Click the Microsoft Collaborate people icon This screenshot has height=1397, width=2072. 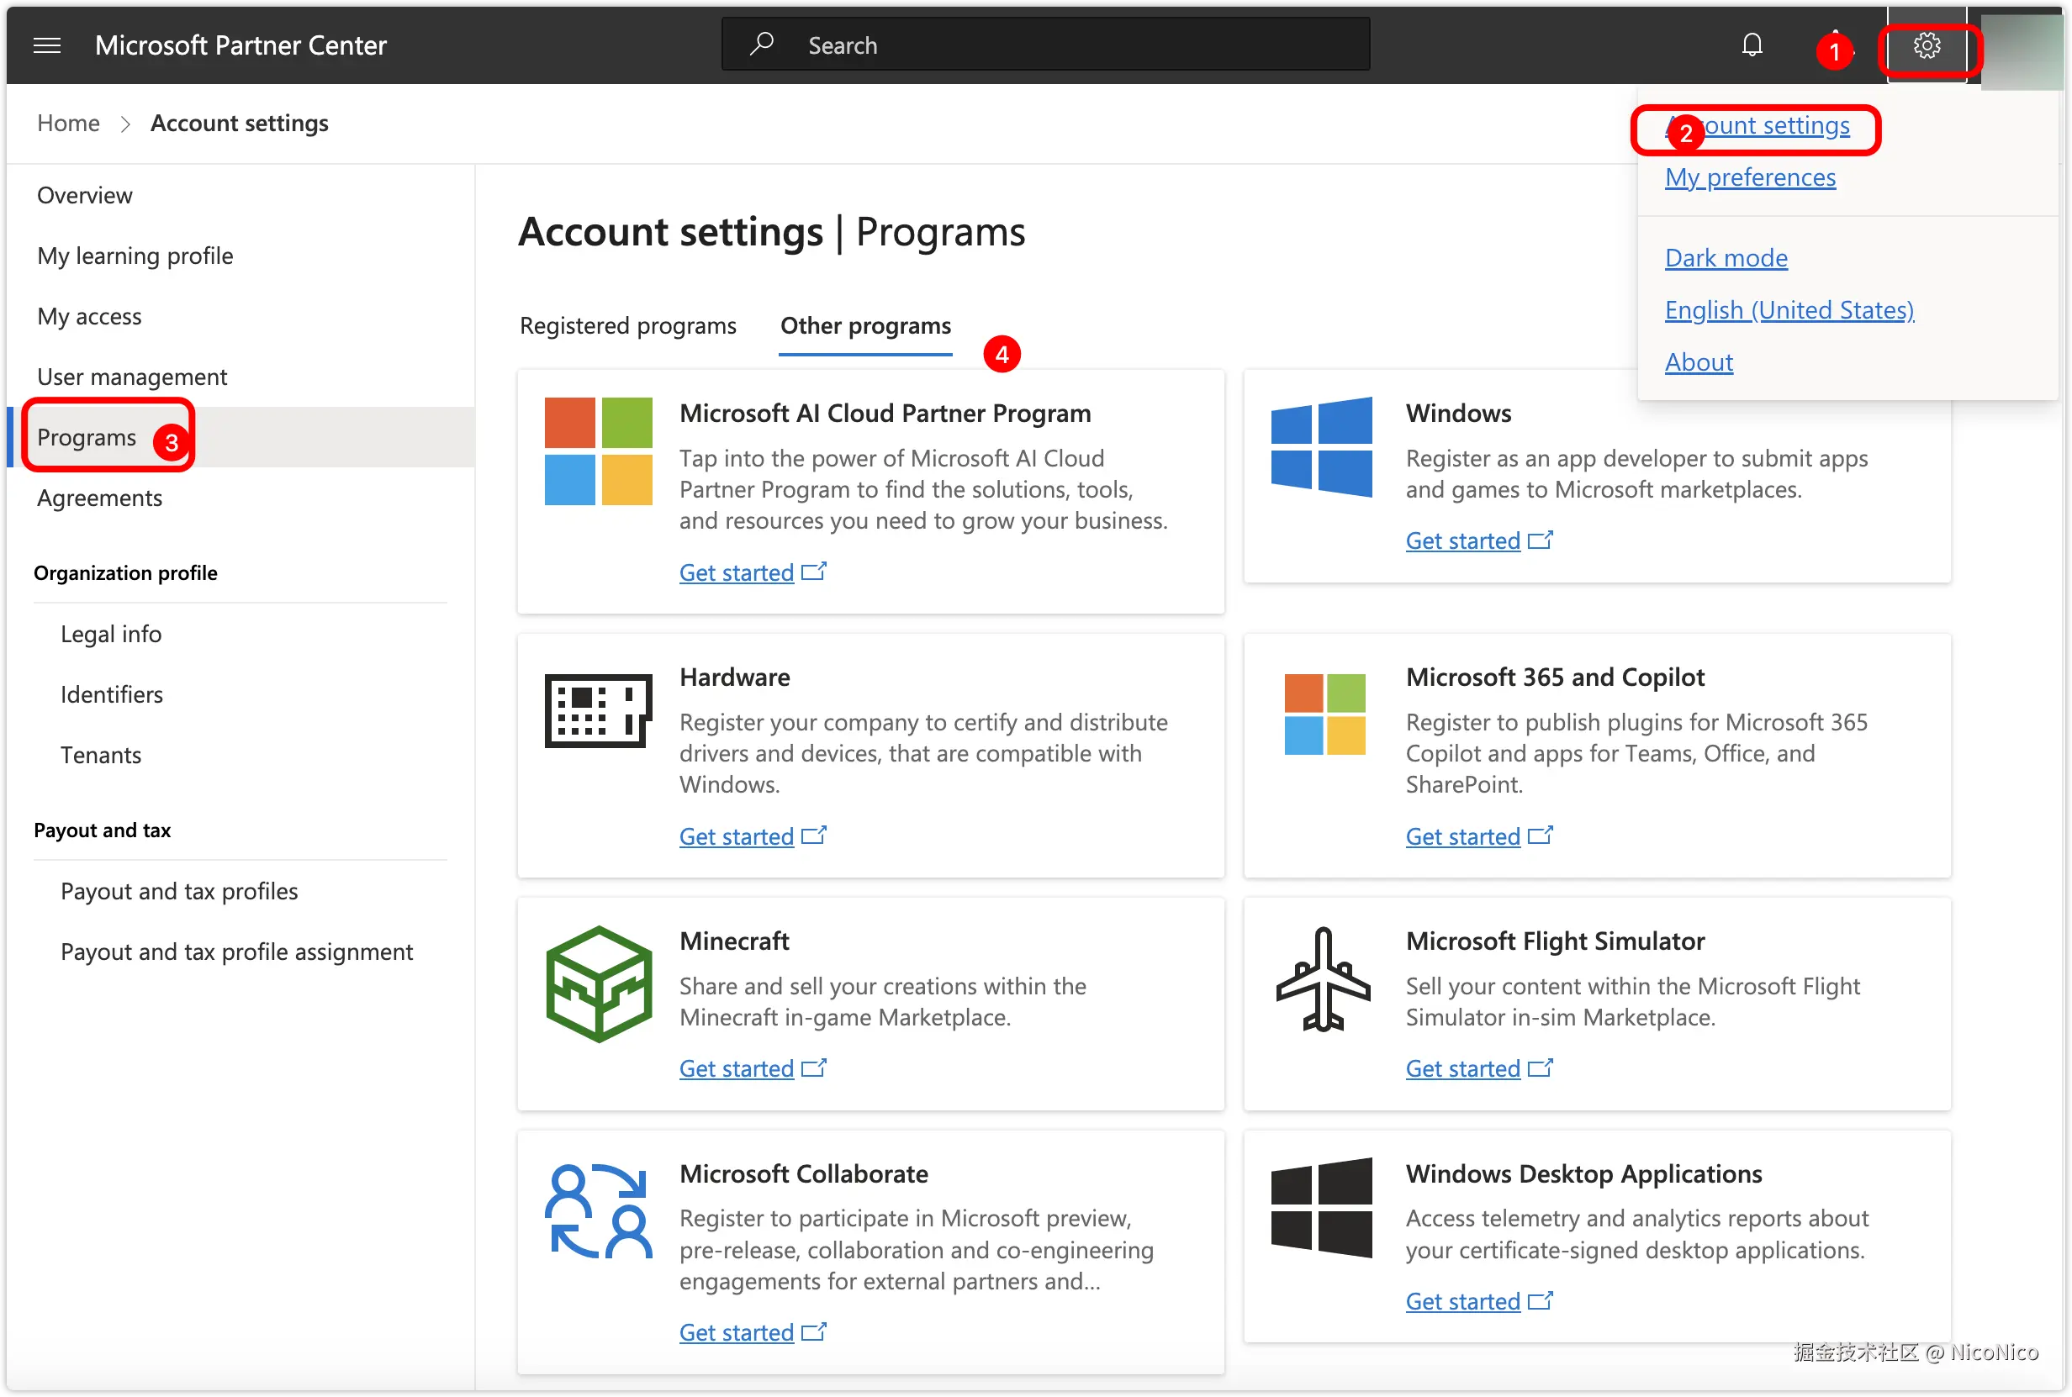598,1210
